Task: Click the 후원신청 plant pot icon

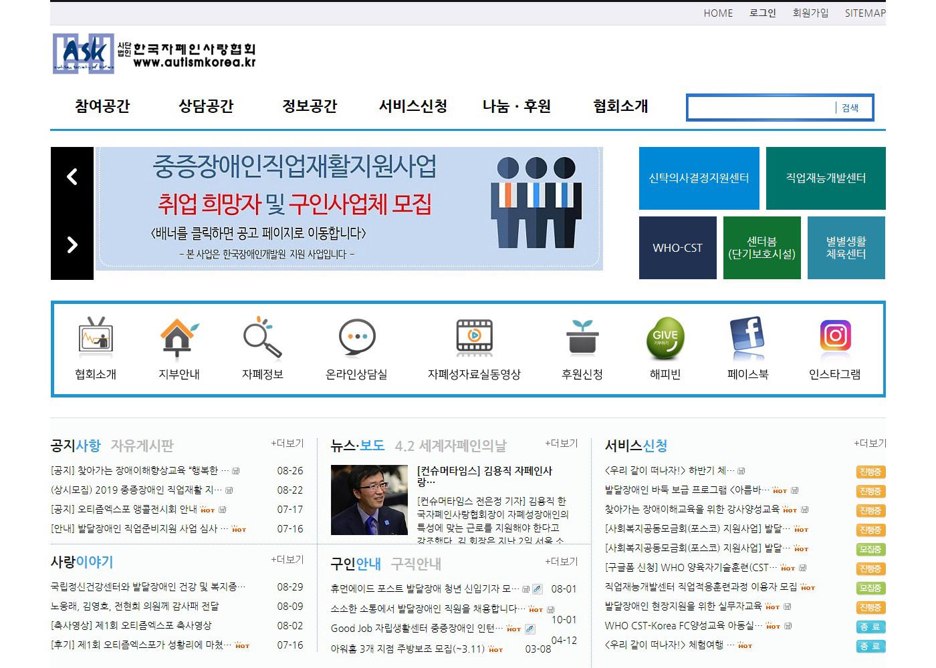Action: [x=582, y=337]
